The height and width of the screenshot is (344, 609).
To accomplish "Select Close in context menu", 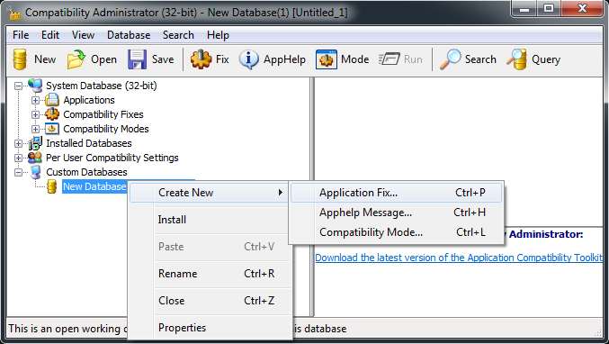I will [x=210, y=301].
